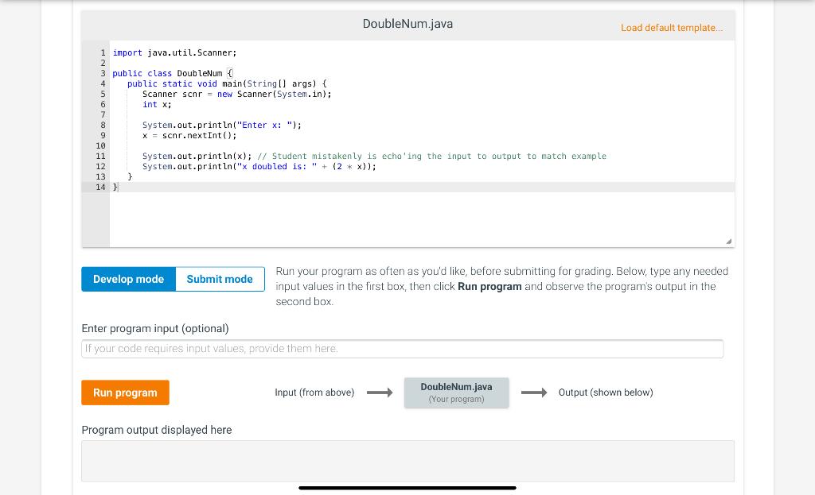
Task: Click the println "Enter x: " line
Action: tap(222, 125)
